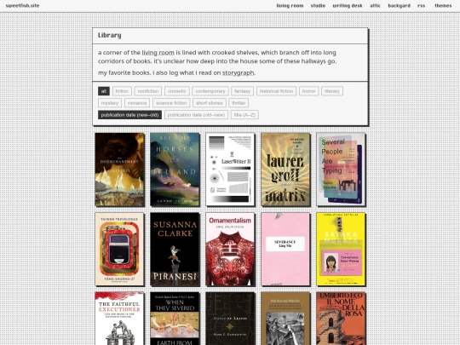460x345 pixels.
Task: Filter books by comedic
Action: point(177,91)
